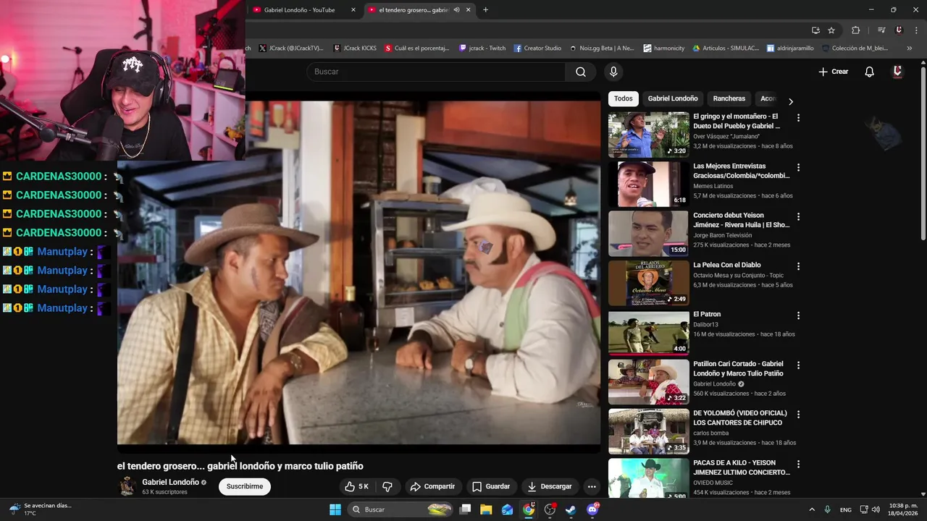Open Chrome icon in taskbar
This screenshot has height=521, width=927.
coord(529,509)
